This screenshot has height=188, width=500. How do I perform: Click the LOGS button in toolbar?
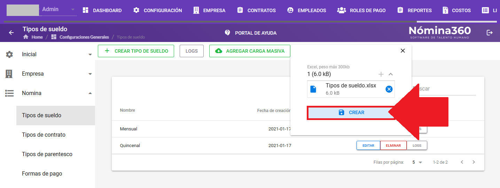(x=192, y=51)
